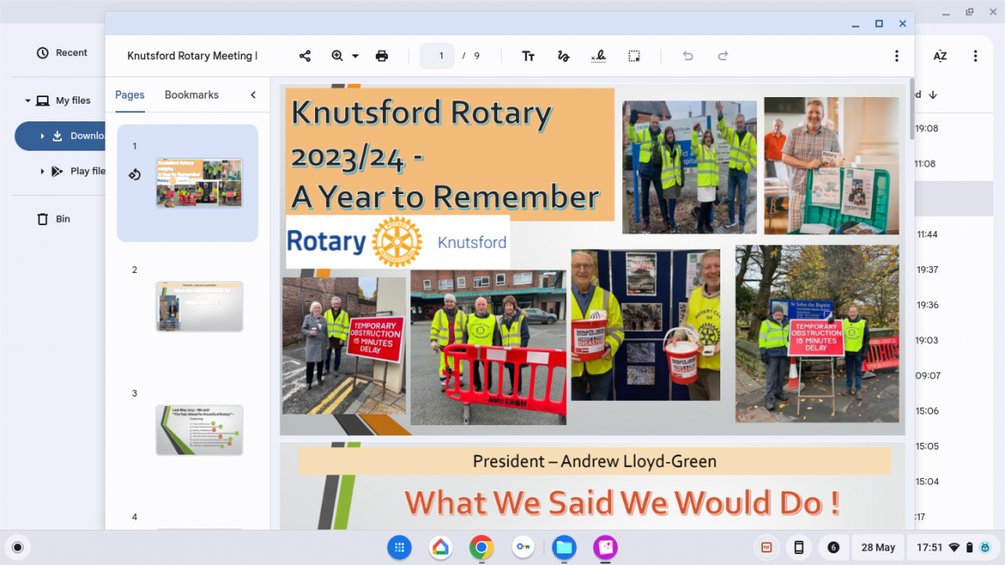Select file row modified at 19:08
Viewport: 1005px width, 565px height.
point(955,129)
